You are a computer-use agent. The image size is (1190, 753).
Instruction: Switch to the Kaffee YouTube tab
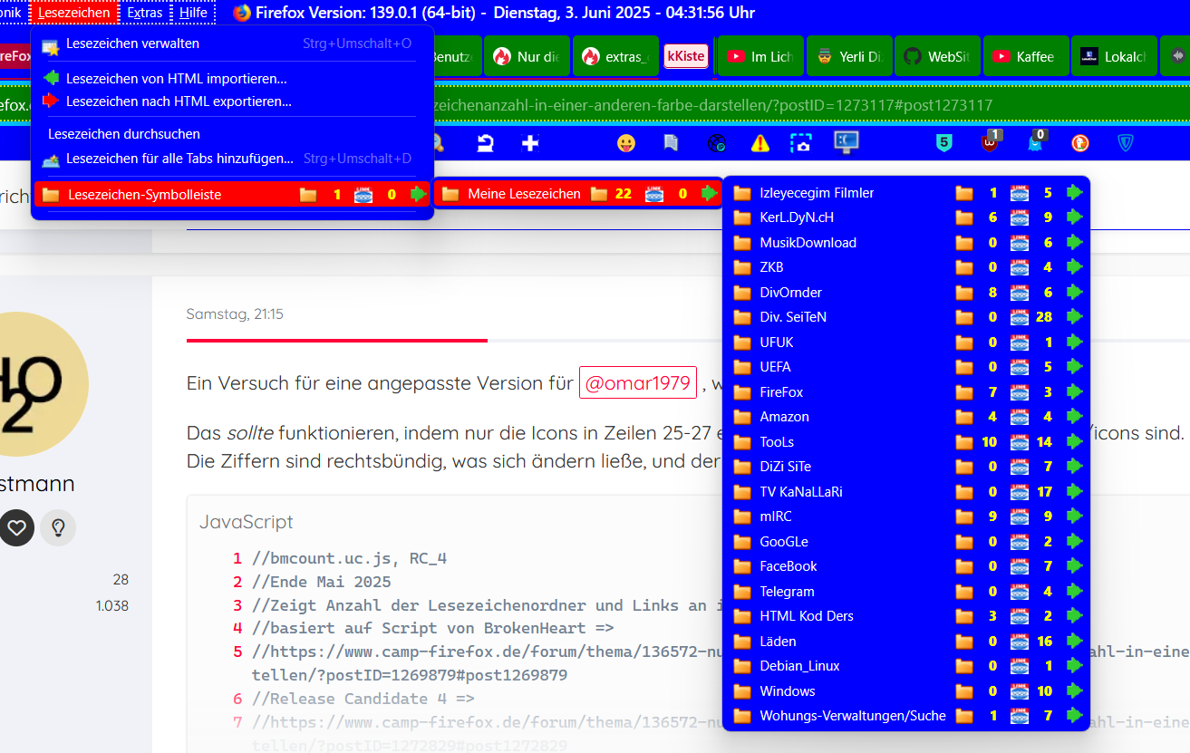coord(1025,56)
